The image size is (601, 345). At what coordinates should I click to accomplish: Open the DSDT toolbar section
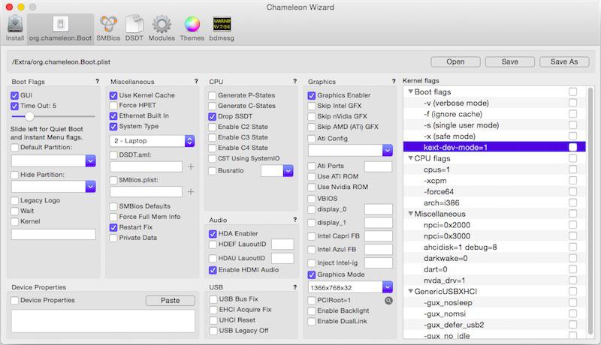click(x=134, y=28)
